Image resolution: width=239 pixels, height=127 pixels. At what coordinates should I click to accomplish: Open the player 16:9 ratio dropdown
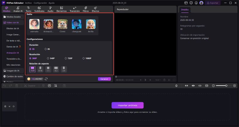click(x=158, y=80)
